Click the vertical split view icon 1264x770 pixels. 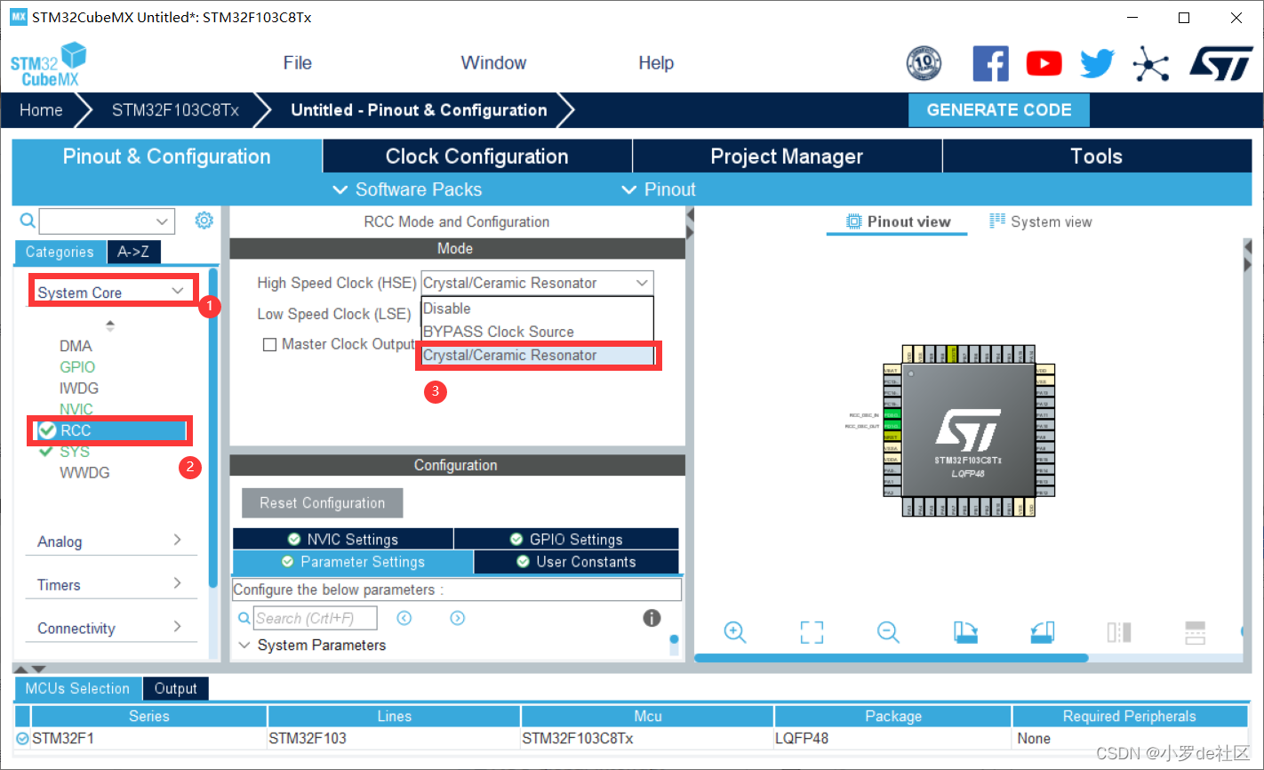tap(1119, 632)
